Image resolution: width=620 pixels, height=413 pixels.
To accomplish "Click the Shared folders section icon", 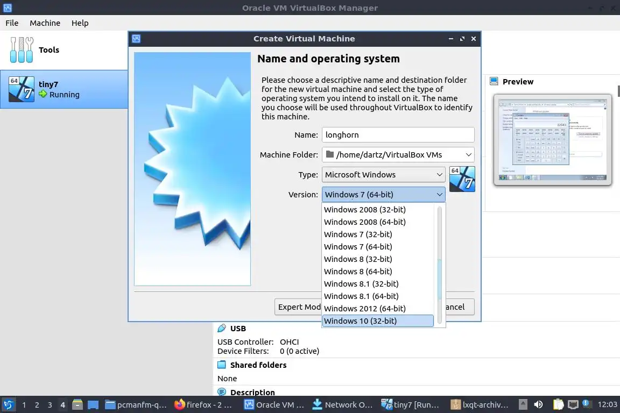I will (222, 365).
